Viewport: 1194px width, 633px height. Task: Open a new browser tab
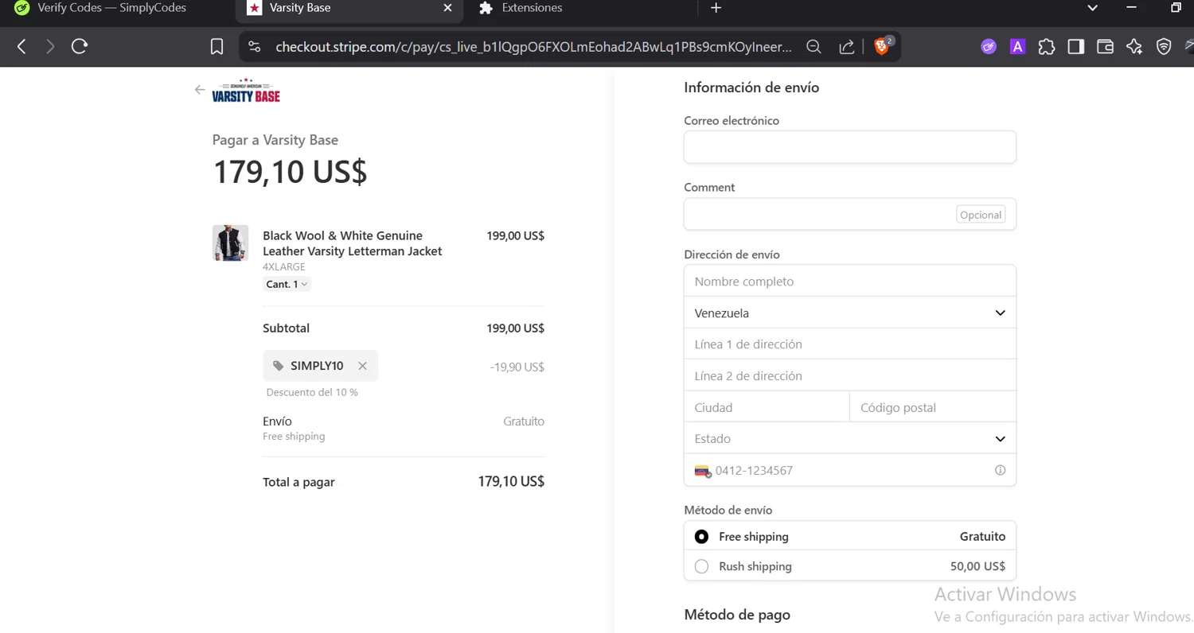(716, 8)
